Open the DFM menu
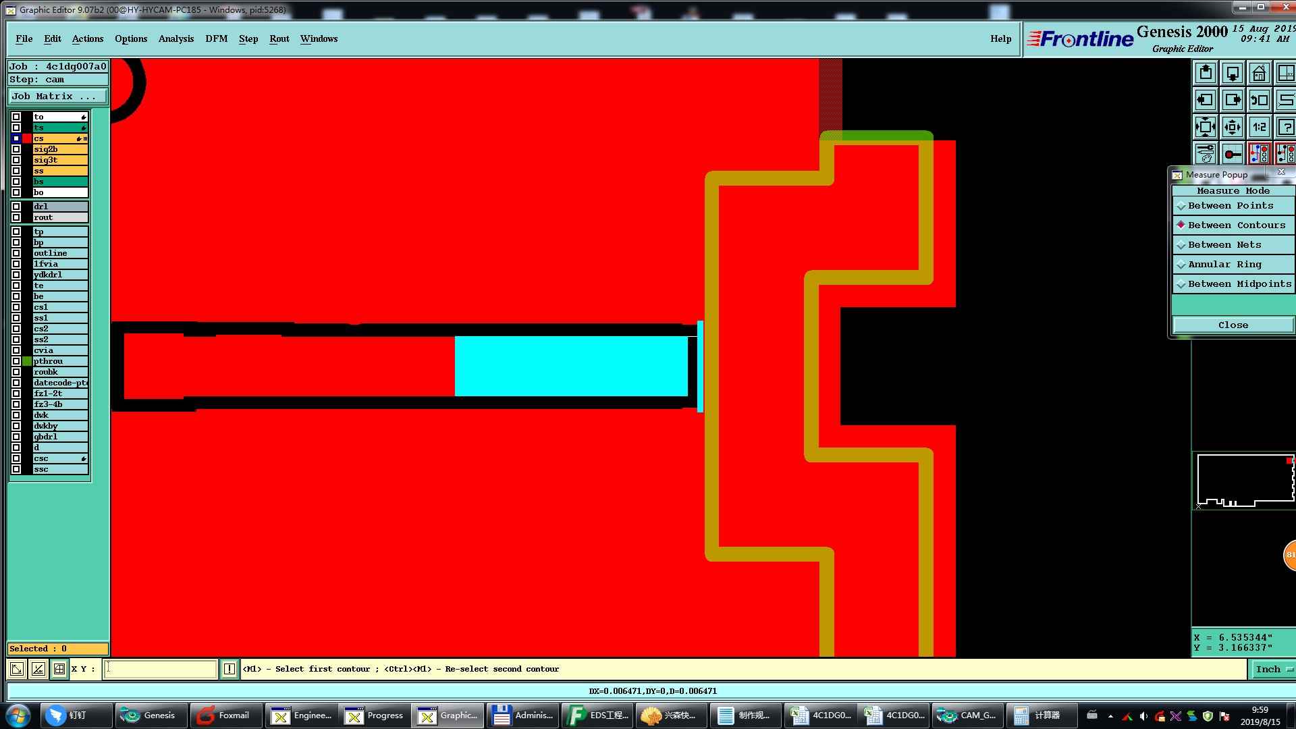Viewport: 1296px width, 729px height. (x=216, y=38)
